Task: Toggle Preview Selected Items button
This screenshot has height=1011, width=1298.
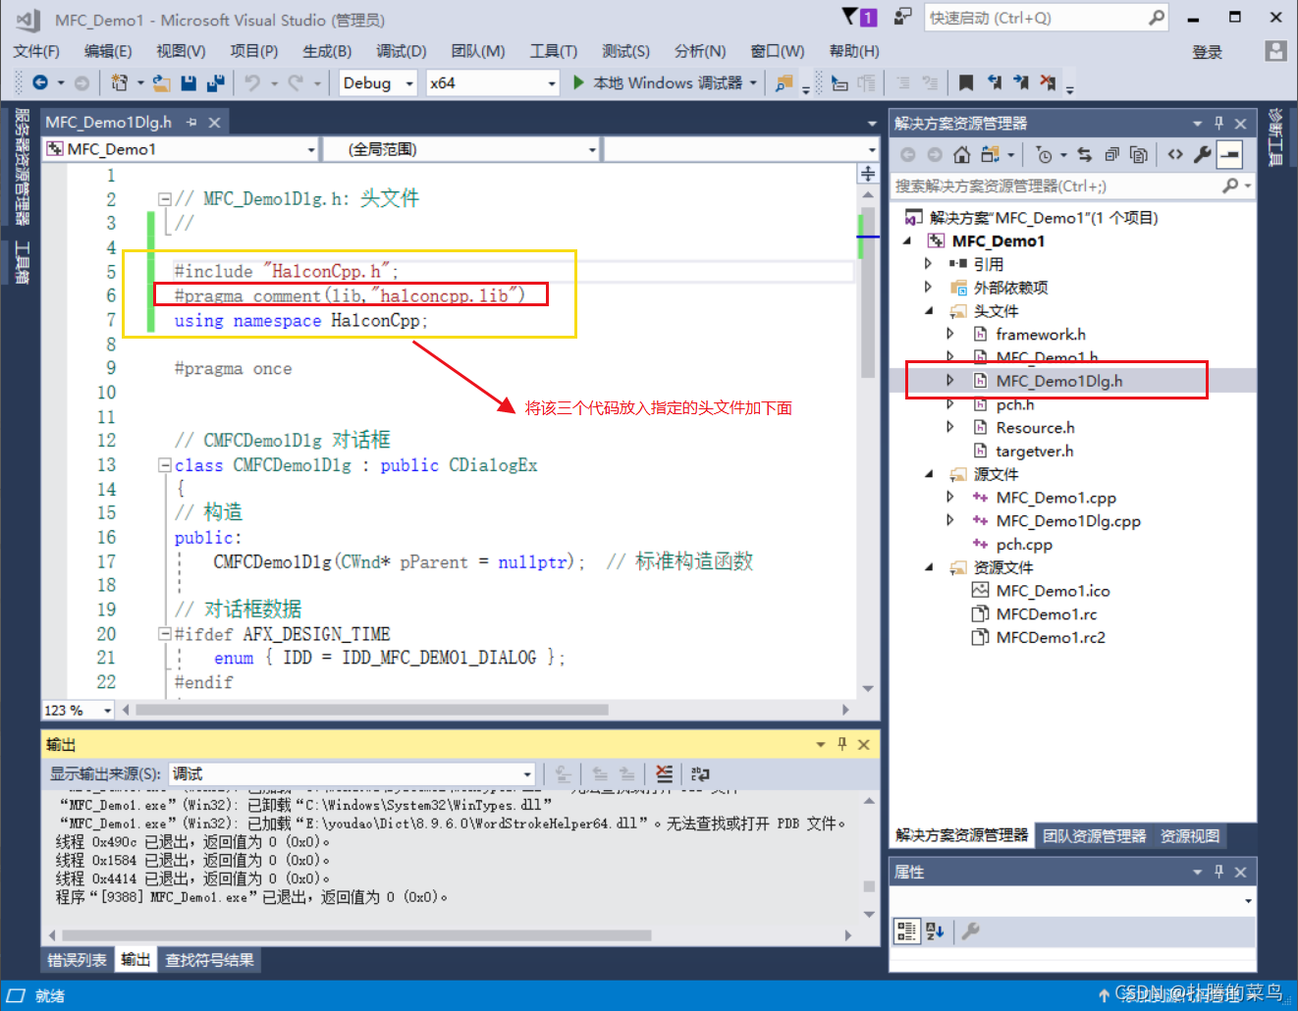Action: tap(1229, 154)
